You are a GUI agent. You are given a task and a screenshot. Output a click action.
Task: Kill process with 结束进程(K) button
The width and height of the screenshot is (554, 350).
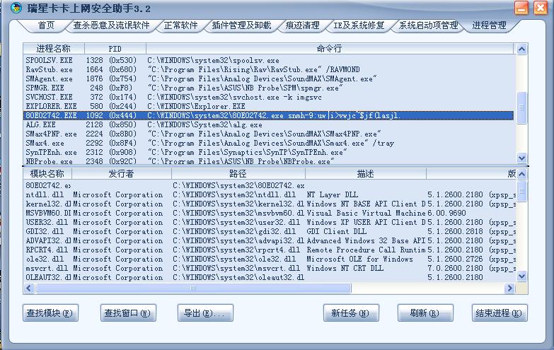500,313
